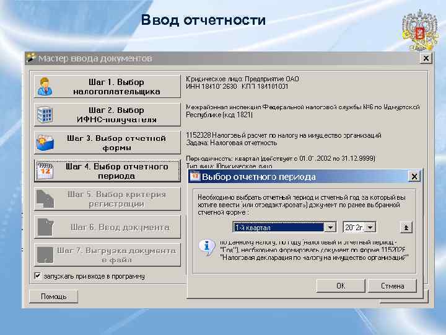Image resolution: width=446 pixels, height=335 pixels.
Task: Click the year value field
Action: (354, 227)
